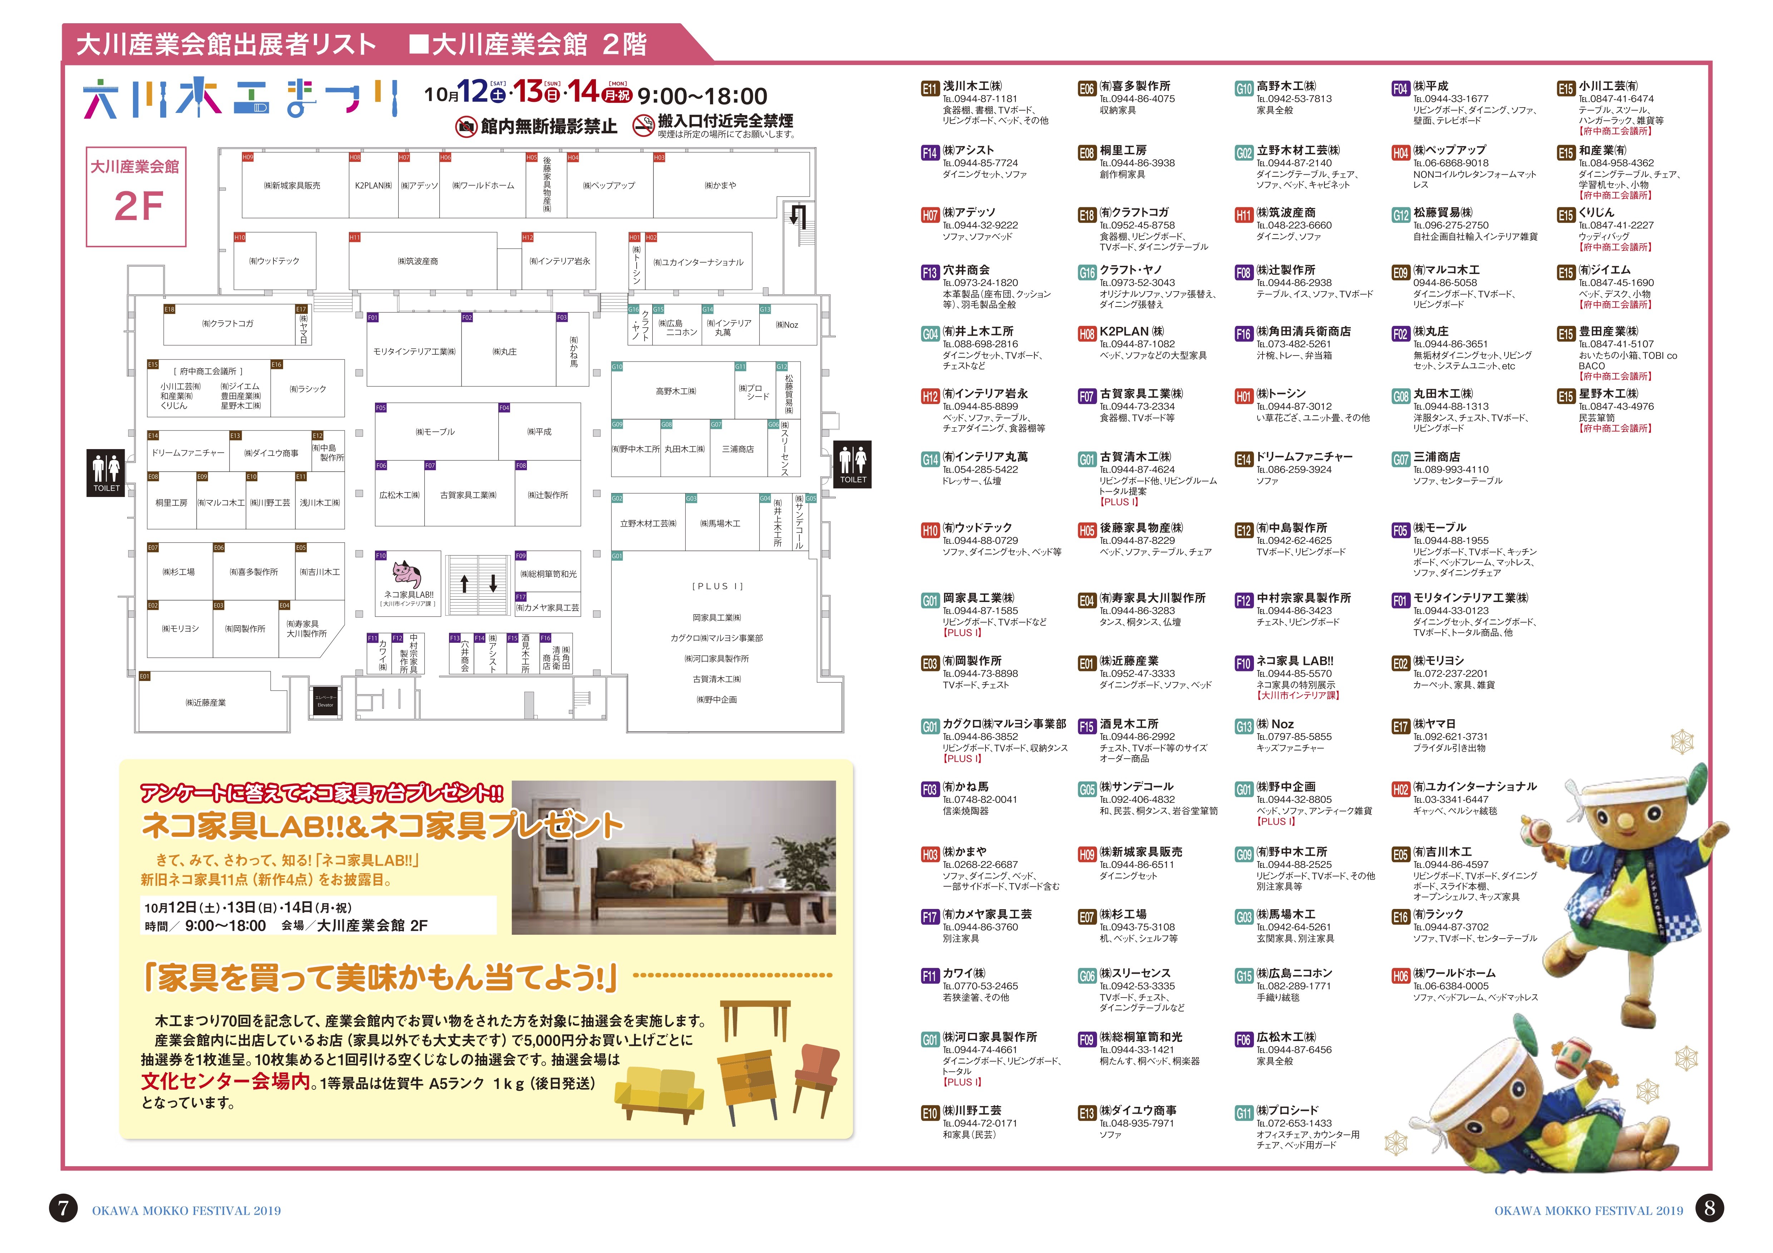This screenshot has width=1773, height=1253.
Task: Click the E11 badge beside 浅川木工㈱
Action: 930,89
